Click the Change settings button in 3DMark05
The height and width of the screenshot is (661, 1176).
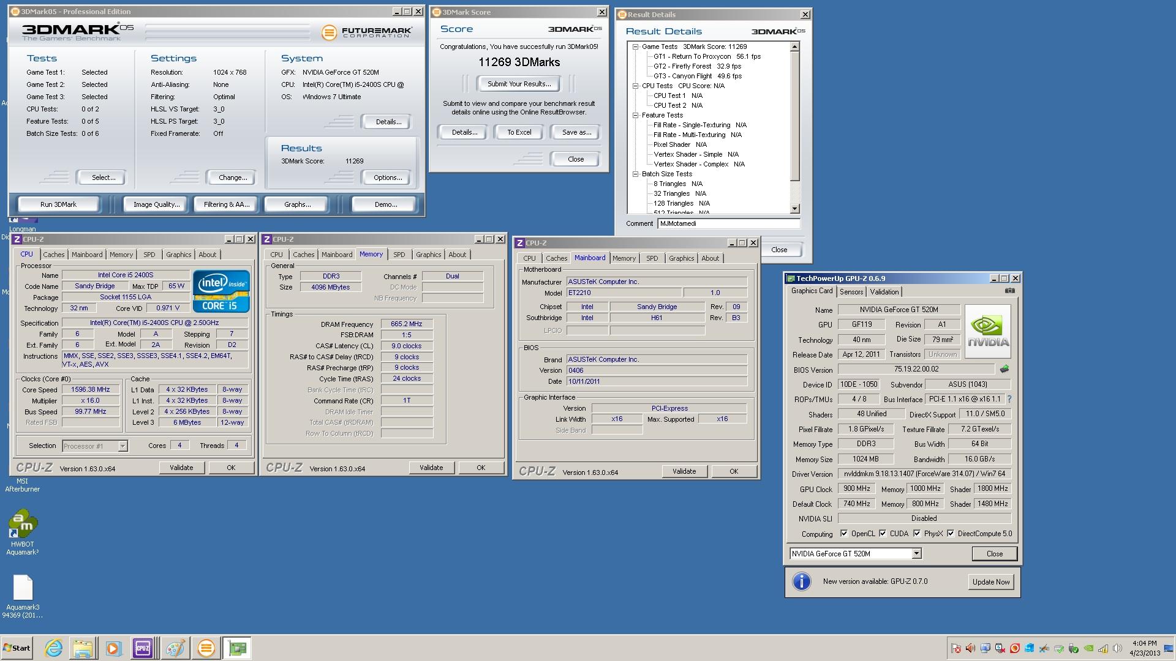[x=233, y=177]
